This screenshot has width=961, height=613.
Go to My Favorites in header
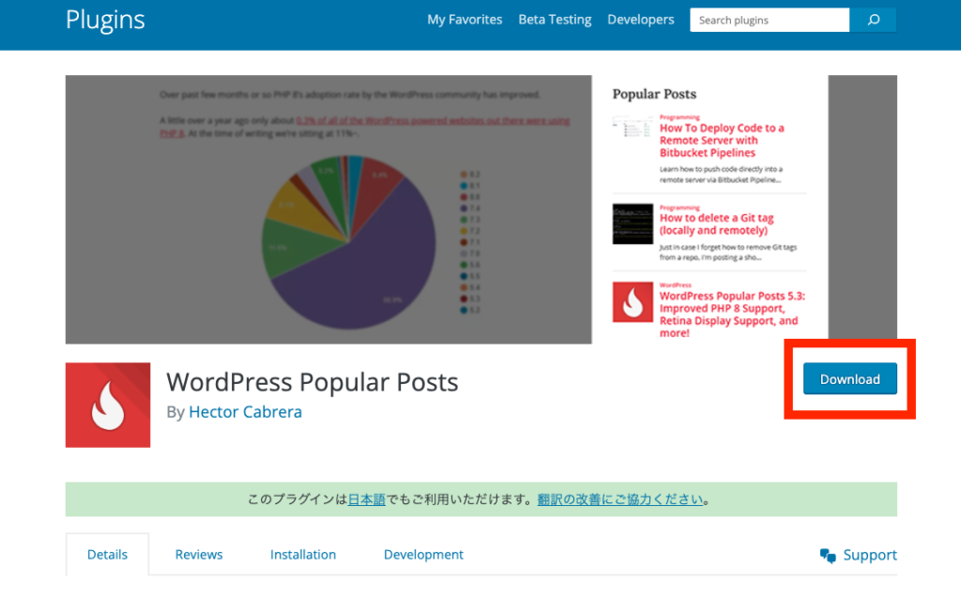(465, 20)
